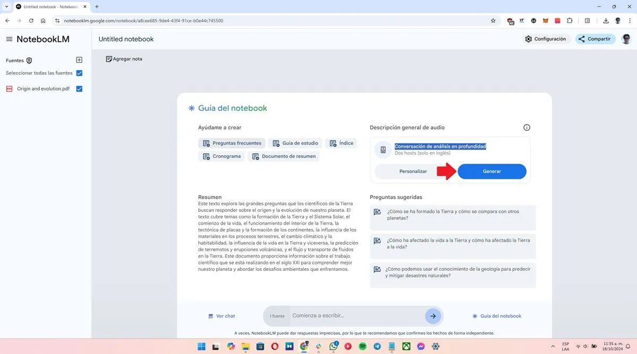The width and height of the screenshot is (637, 354).
Task: Open the Google account avatar in NotebookLM
Action: [626, 39]
